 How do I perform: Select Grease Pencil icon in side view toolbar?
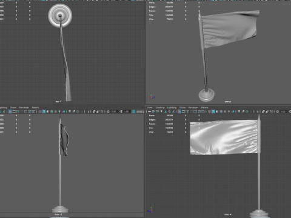tap(173, 111)
